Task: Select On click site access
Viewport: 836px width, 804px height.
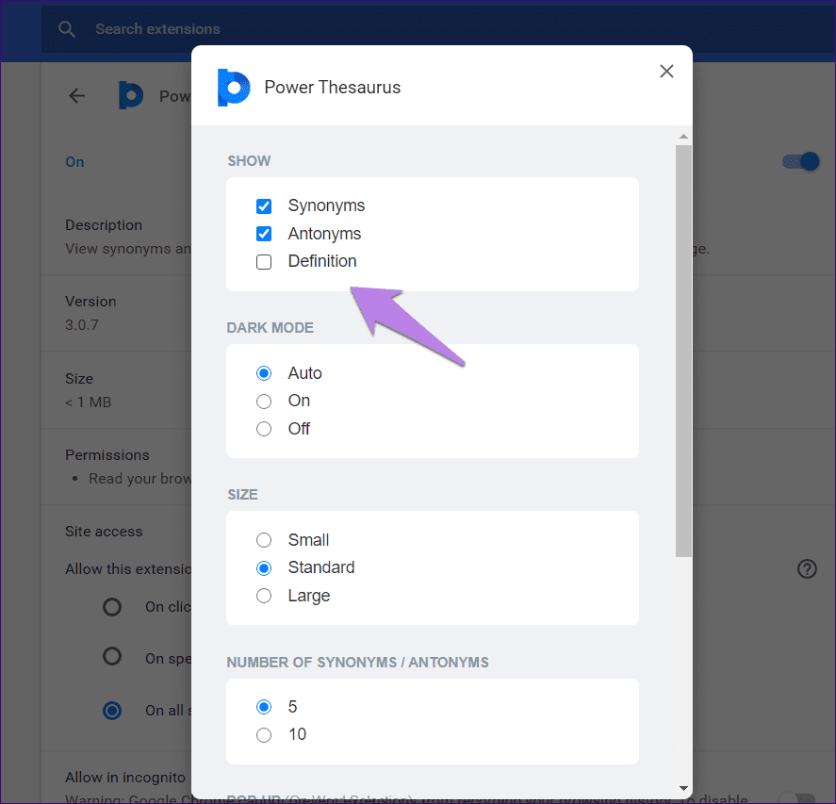Action: 112,606
